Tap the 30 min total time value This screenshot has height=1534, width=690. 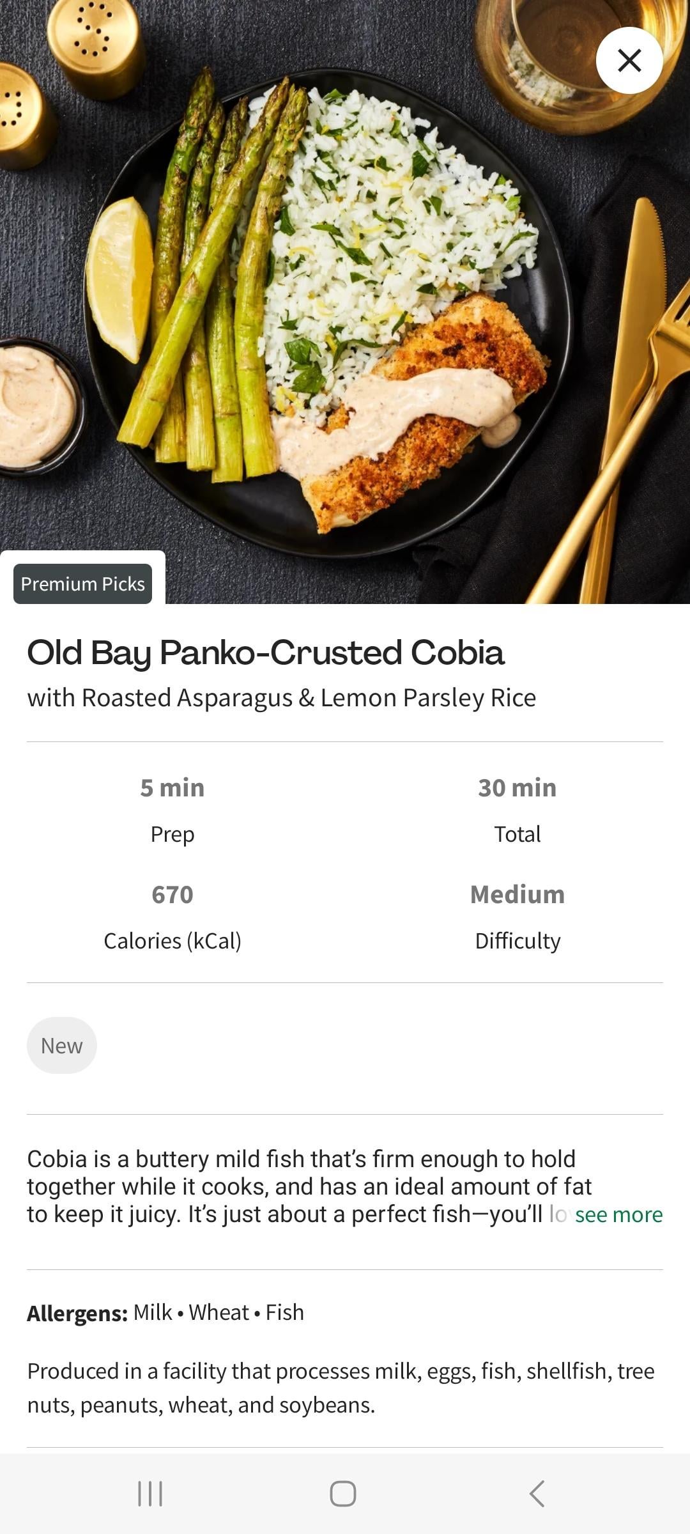[517, 788]
